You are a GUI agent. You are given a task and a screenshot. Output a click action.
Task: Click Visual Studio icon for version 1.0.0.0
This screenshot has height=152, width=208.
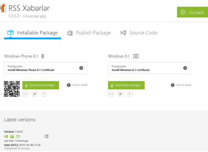(6, 136)
